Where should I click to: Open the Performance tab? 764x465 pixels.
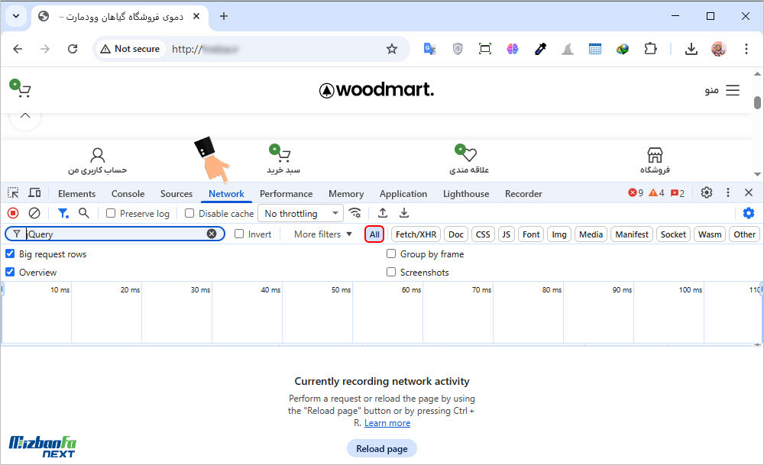(x=286, y=194)
